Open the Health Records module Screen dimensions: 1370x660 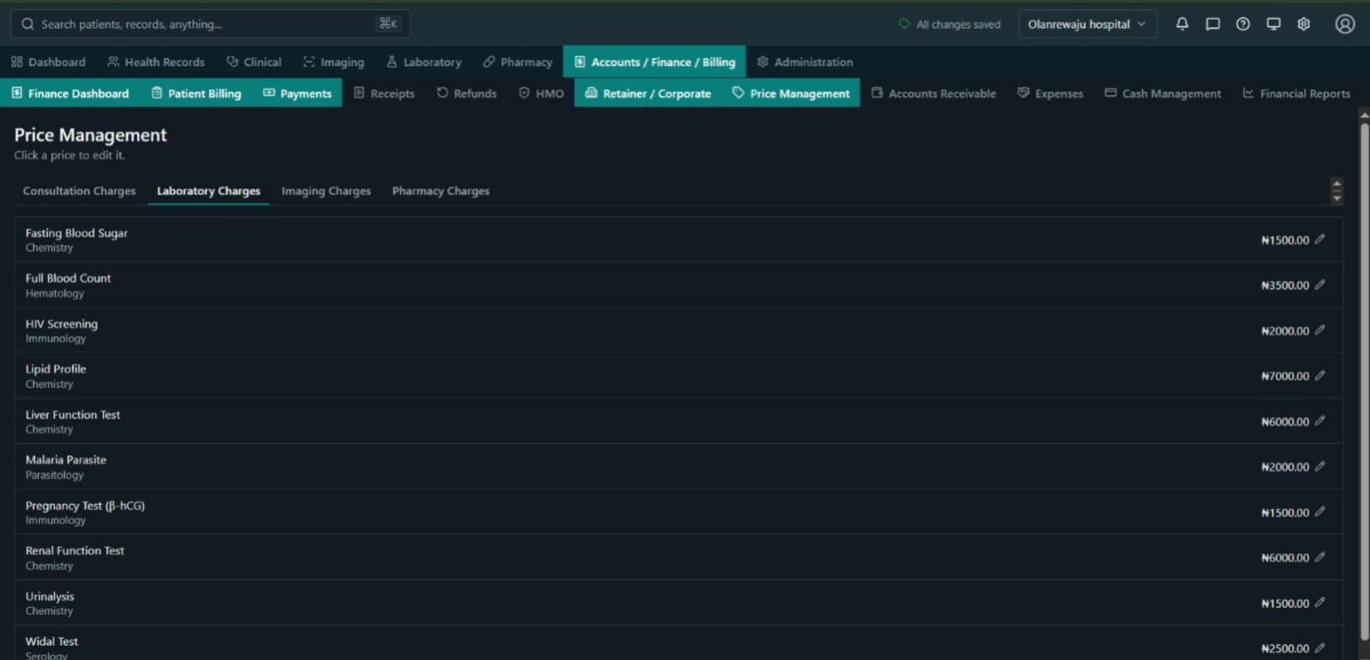coord(156,62)
